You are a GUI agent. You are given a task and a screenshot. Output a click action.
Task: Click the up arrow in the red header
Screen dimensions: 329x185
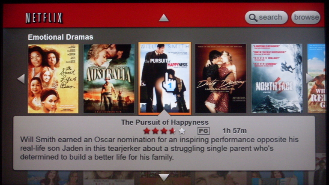[x=164, y=18]
